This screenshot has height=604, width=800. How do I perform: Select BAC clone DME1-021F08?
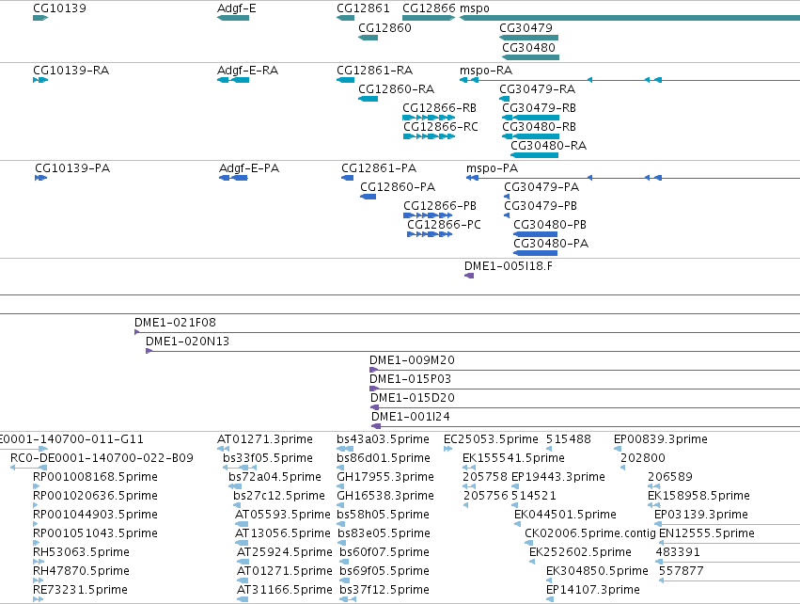467,332
